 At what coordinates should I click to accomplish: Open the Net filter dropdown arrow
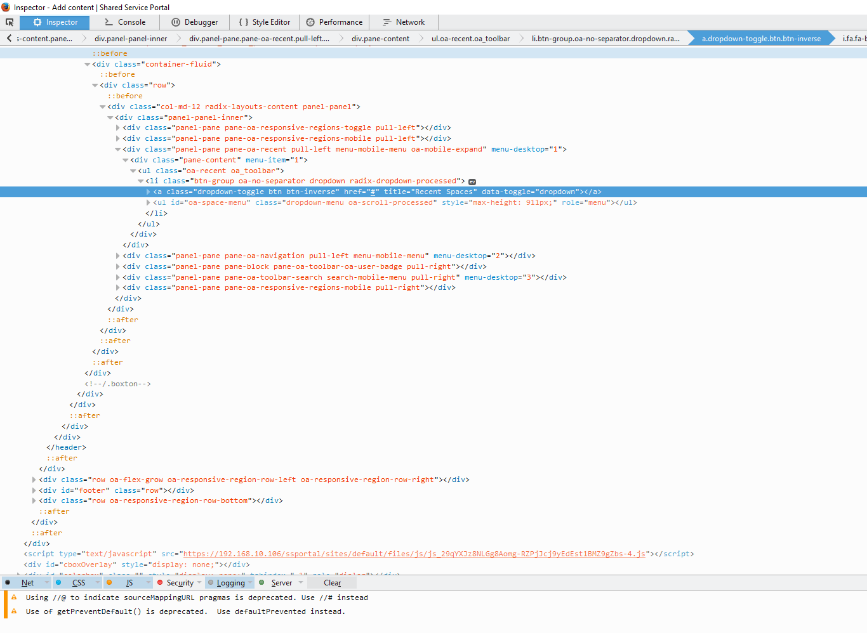47,583
